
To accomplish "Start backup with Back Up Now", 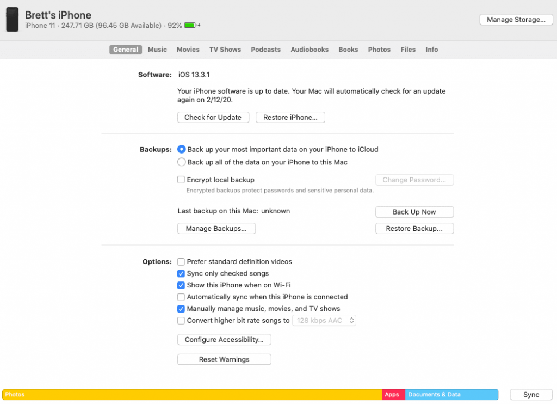I will click(414, 212).
